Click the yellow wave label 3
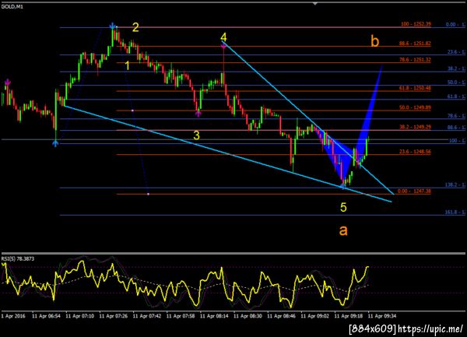467x337 pixels. point(197,135)
